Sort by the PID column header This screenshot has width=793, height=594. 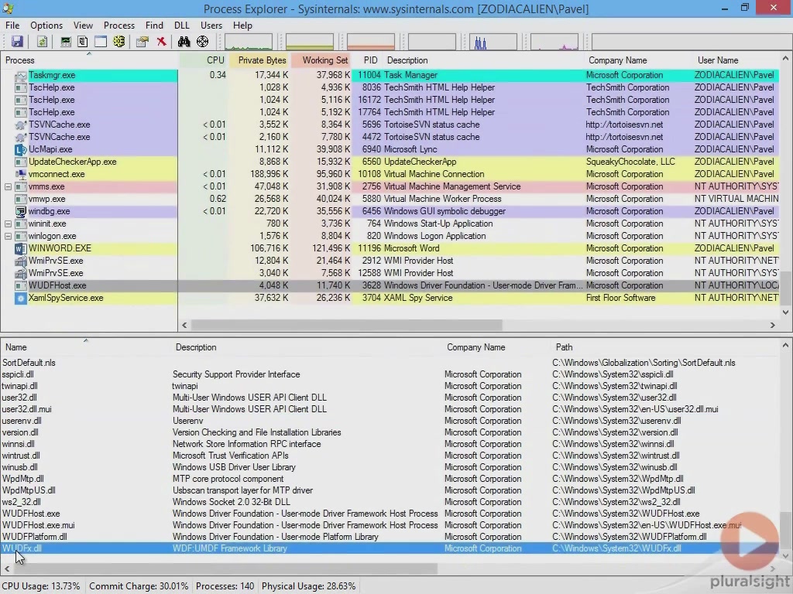(x=368, y=60)
